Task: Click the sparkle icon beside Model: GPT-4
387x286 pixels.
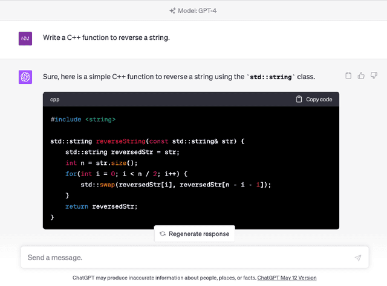Action: coord(172,10)
